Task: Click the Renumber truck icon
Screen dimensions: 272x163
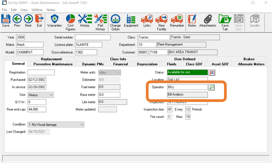Action: pos(177,20)
